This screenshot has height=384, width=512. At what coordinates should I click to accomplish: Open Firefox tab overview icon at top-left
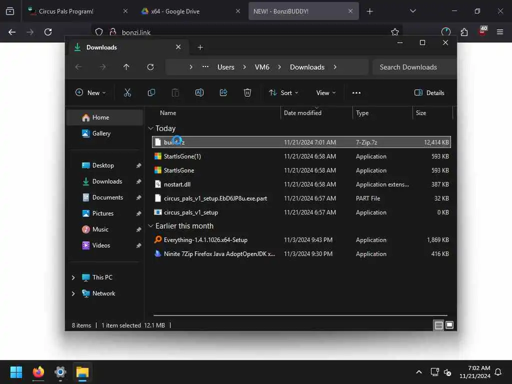click(10, 11)
